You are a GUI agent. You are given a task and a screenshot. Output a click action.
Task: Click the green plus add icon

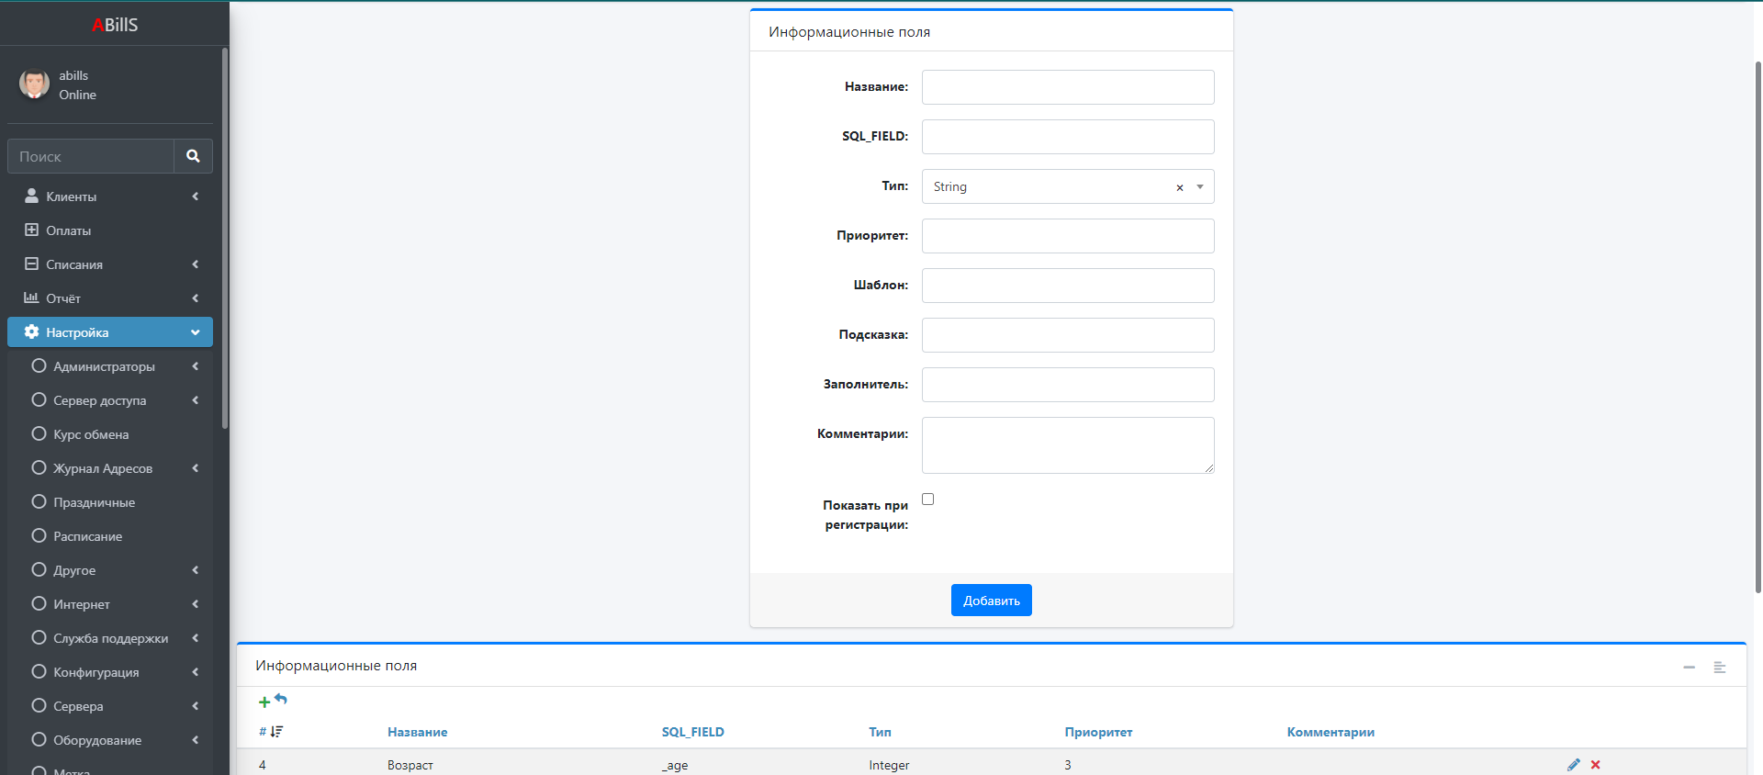(264, 702)
